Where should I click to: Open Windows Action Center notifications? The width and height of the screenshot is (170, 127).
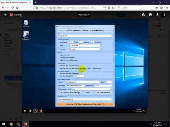pyautogui.click(x=165, y=124)
